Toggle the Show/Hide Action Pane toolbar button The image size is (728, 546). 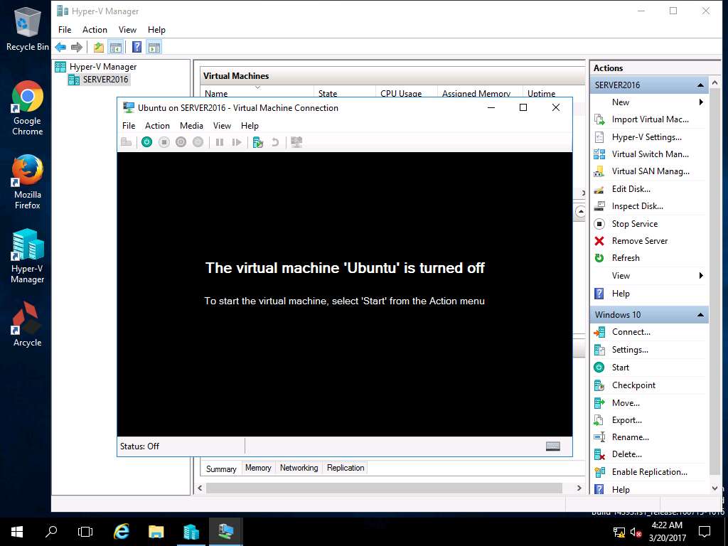[x=154, y=47]
